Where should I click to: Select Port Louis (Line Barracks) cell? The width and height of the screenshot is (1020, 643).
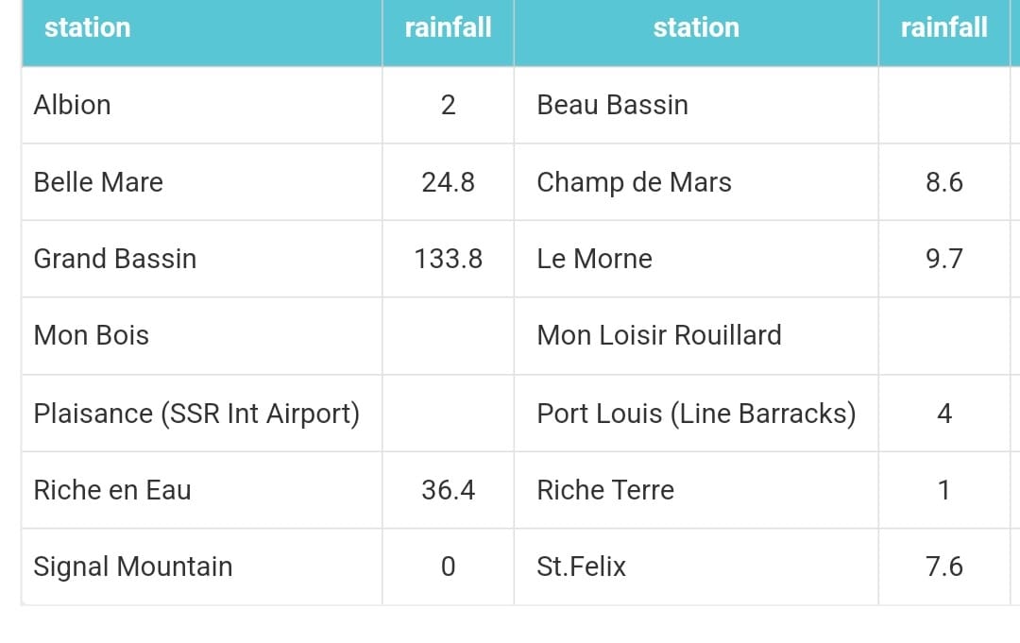pos(696,414)
